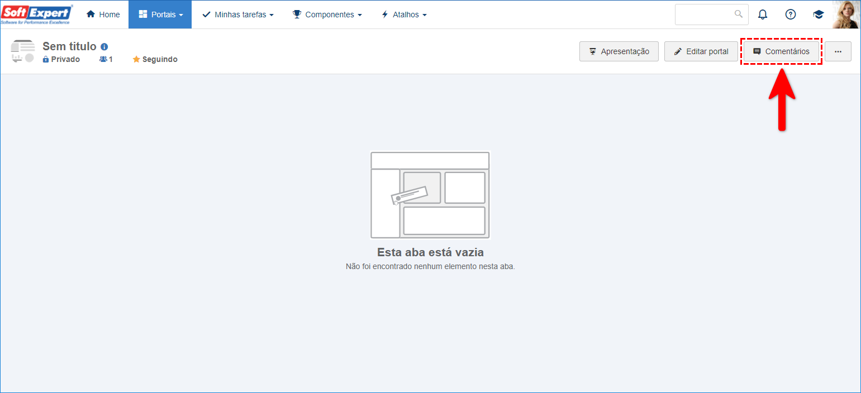
Task: Open the Comentários panel
Action: click(x=781, y=51)
